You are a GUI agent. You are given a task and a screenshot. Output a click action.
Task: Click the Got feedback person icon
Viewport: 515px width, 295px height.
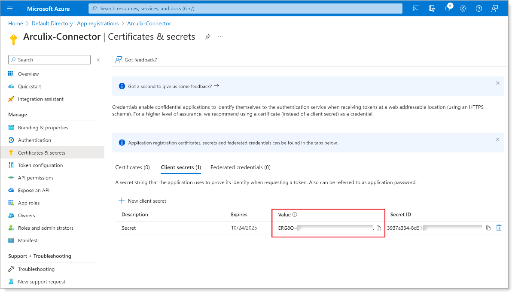pyautogui.click(x=118, y=59)
